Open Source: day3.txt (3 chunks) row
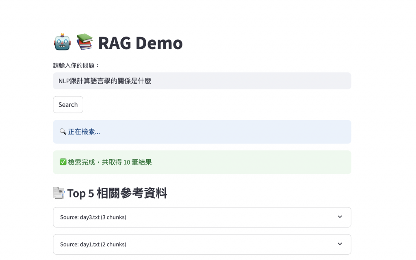The height and width of the screenshot is (260, 416). (x=202, y=217)
